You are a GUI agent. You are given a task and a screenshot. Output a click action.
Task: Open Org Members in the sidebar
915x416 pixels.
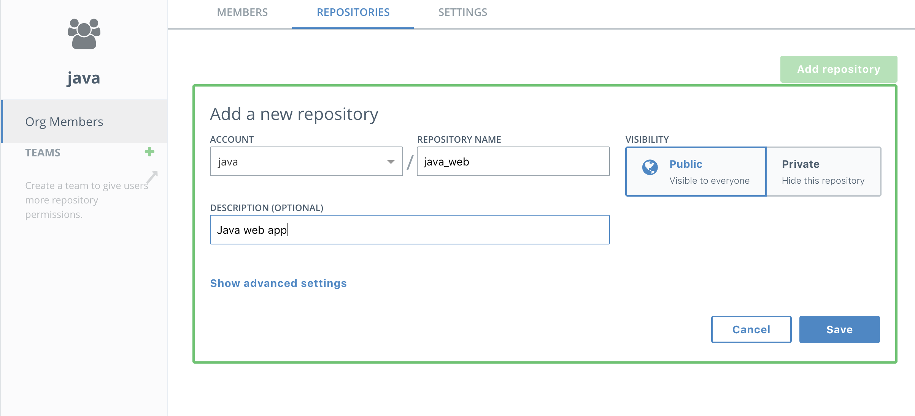[64, 121]
